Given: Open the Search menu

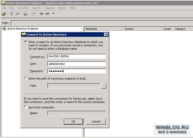Looking at the screenshot, I should click(x=36, y=8).
